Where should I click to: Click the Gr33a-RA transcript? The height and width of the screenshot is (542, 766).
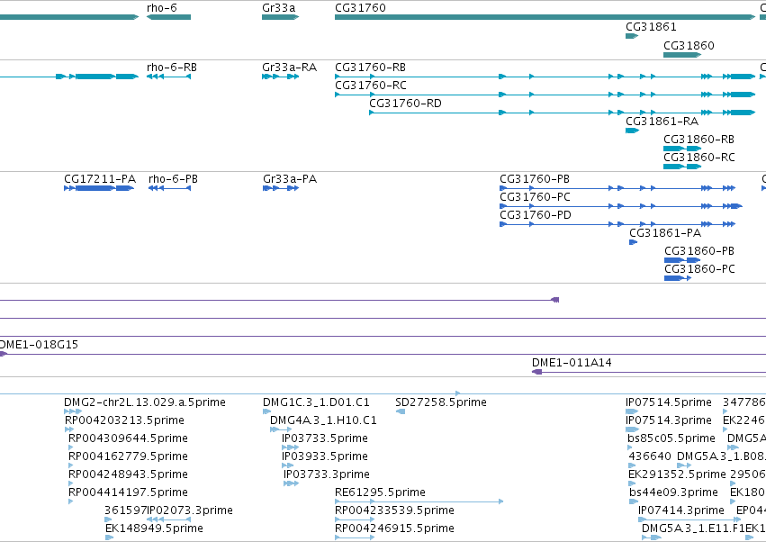point(281,77)
